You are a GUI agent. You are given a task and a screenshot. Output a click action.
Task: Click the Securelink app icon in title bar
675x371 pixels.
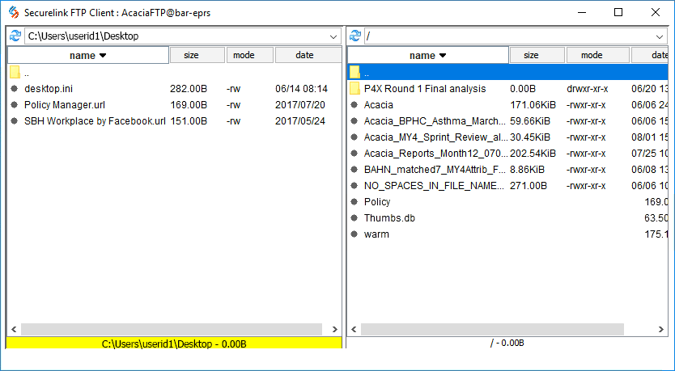tap(12, 12)
